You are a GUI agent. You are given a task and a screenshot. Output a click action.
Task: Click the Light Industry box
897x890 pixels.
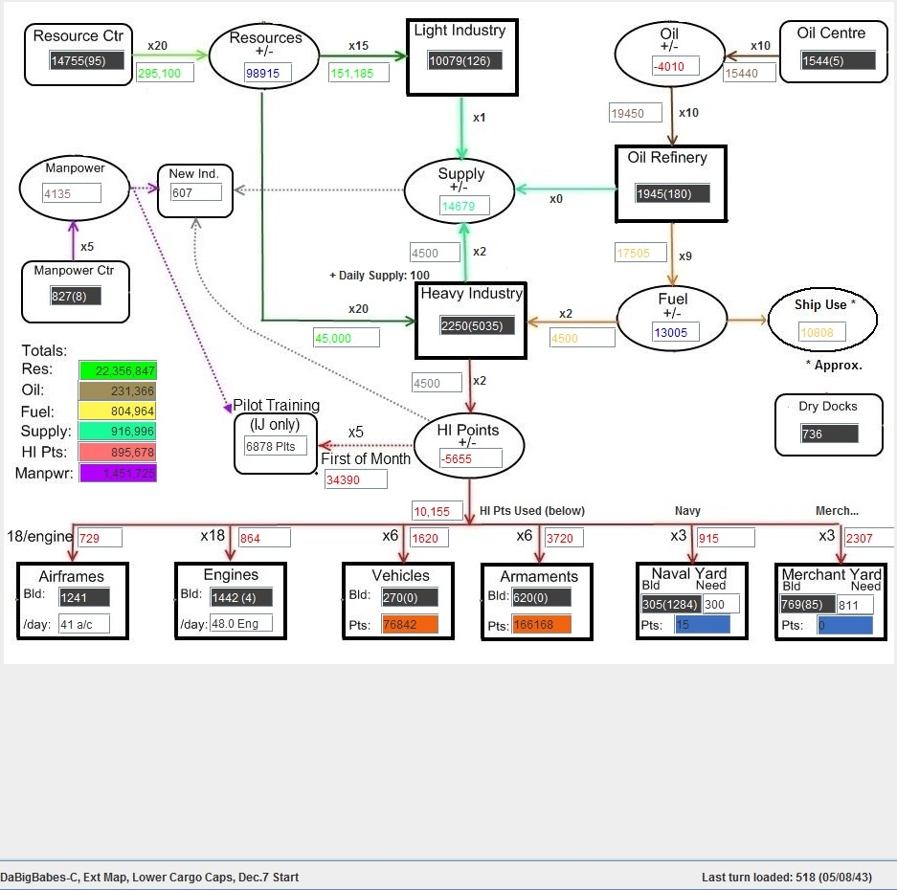(x=462, y=56)
